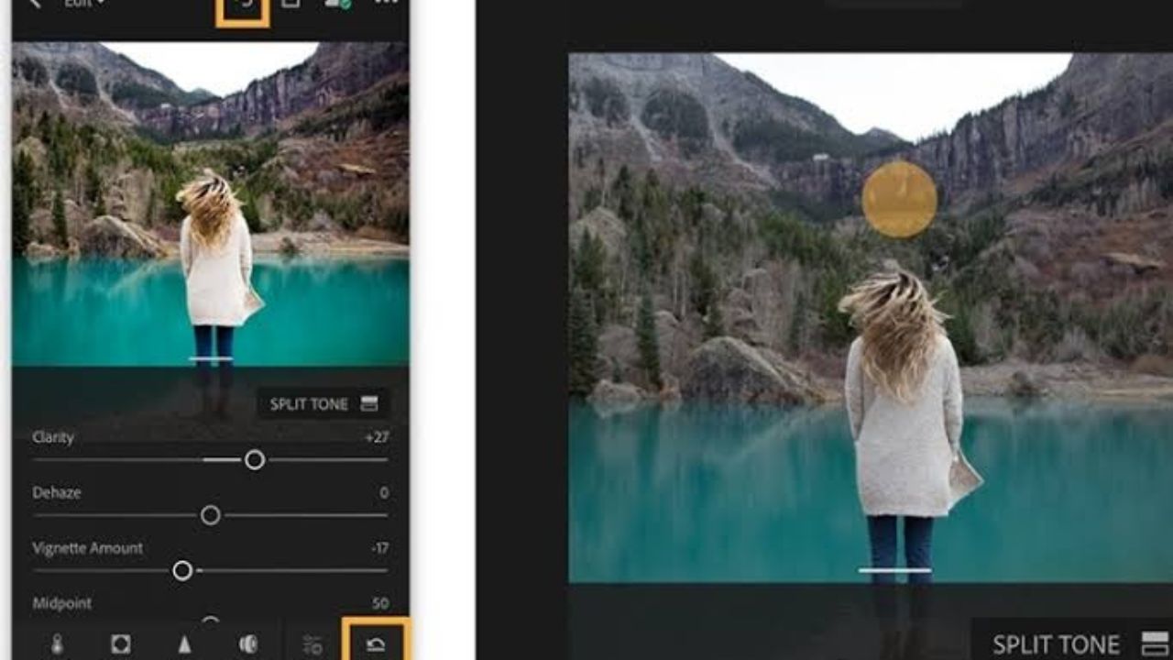Tap the Undo arrow in the top bar

(x=243, y=5)
